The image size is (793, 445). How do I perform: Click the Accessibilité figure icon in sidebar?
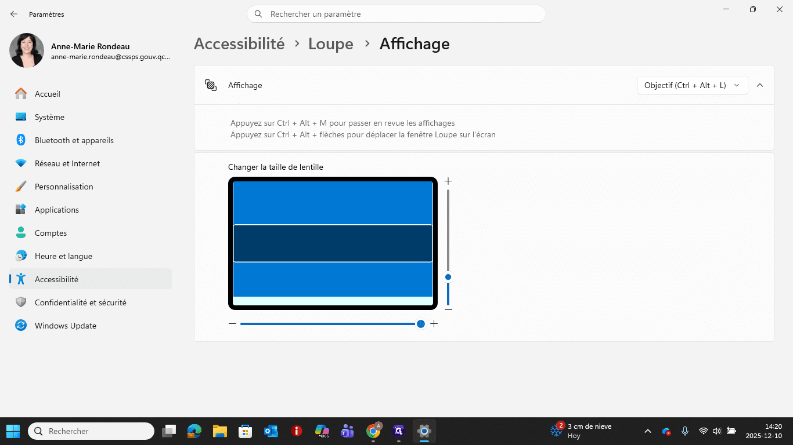click(x=21, y=279)
